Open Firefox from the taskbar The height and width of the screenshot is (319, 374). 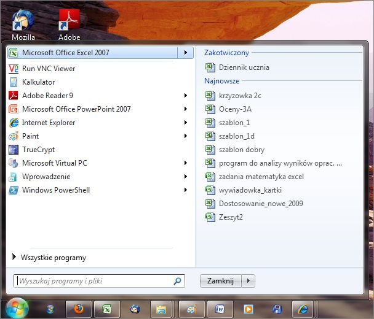[79, 309]
